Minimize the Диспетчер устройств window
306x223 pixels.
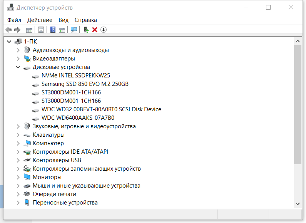tap(246, 7)
